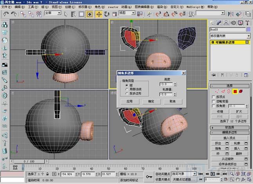The height and width of the screenshot is (184, 253).
Task: Activate the Select and Rotate tool
Action: 107,14
